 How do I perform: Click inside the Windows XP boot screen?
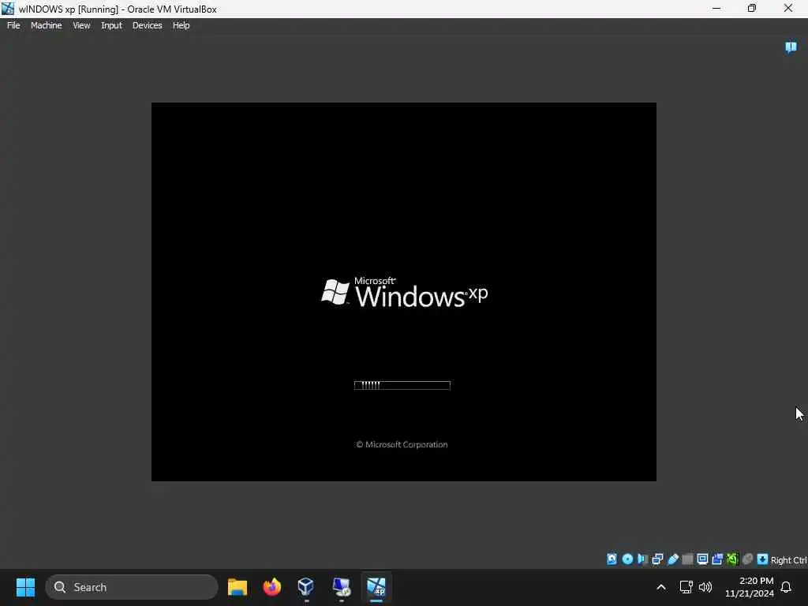[403, 292]
